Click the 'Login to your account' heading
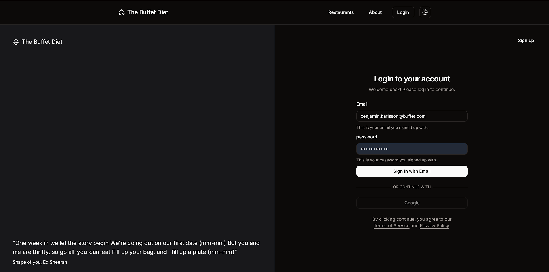The width and height of the screenshot is (549, 272). click(412, 79)
